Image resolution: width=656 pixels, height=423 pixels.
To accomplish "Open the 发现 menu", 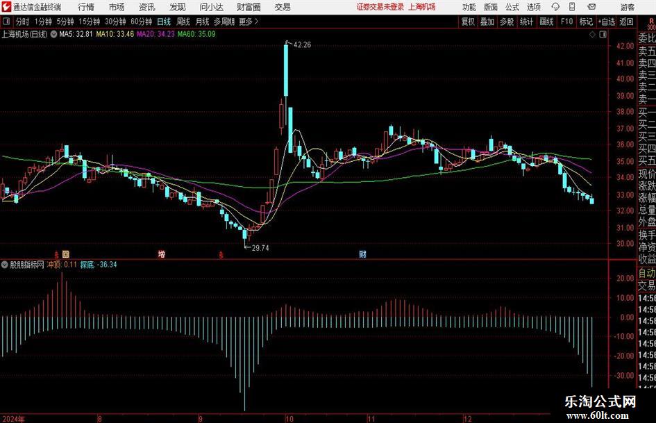I will coord(178,7).
